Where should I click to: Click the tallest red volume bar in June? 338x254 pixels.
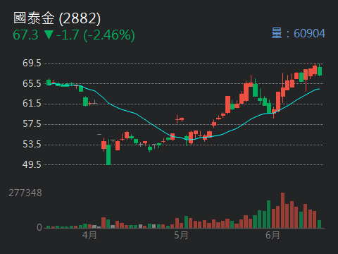[x=282, y=210]
